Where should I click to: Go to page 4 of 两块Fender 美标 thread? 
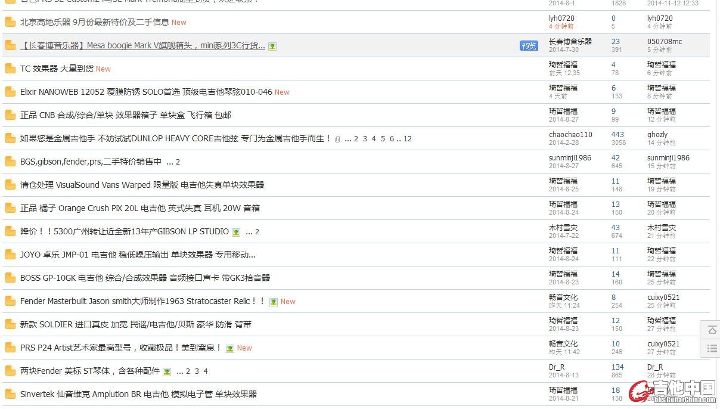tap(206, 371)
